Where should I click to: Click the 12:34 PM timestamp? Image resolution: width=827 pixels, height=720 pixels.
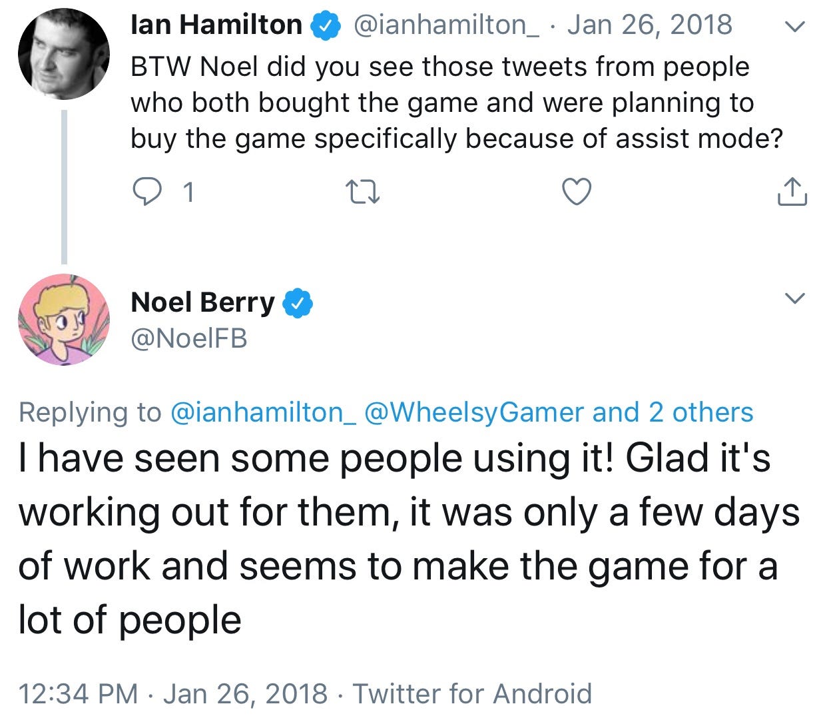(78, 693)
